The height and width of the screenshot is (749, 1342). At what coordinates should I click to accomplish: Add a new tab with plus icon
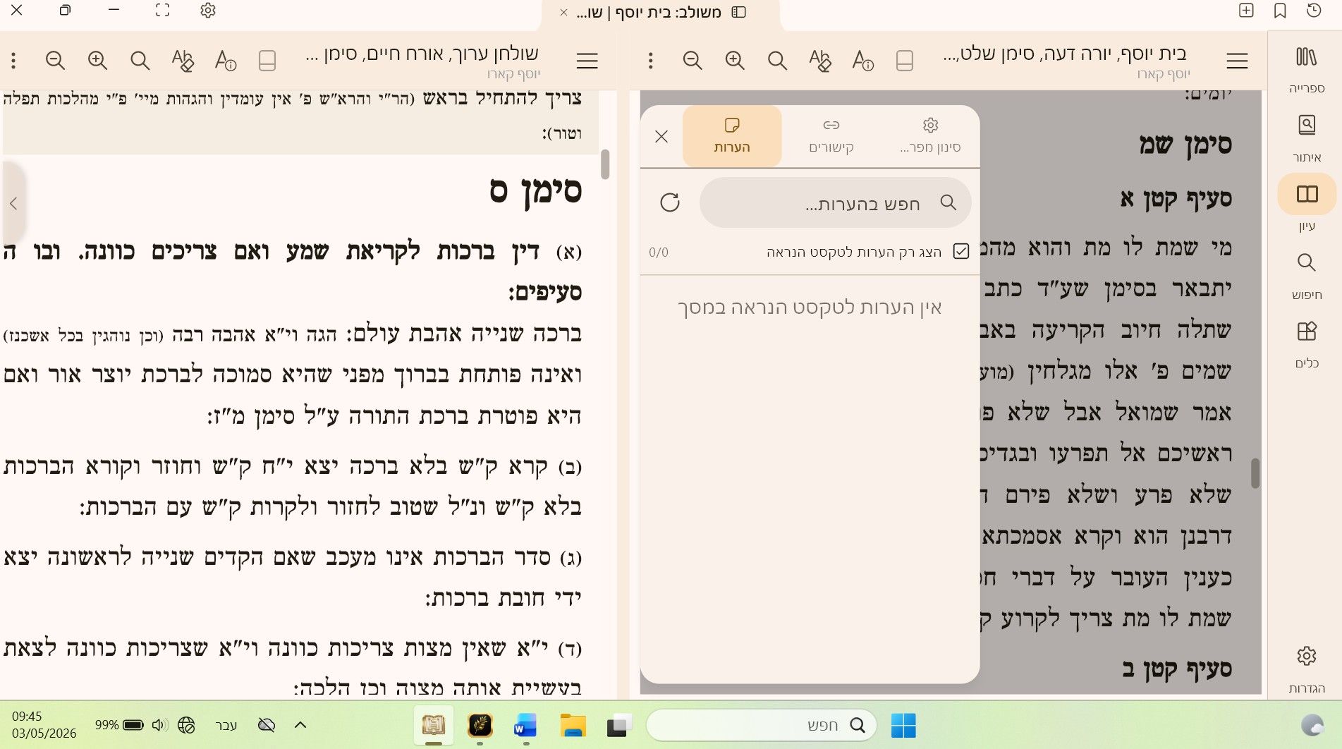(x=1246, y=11)
